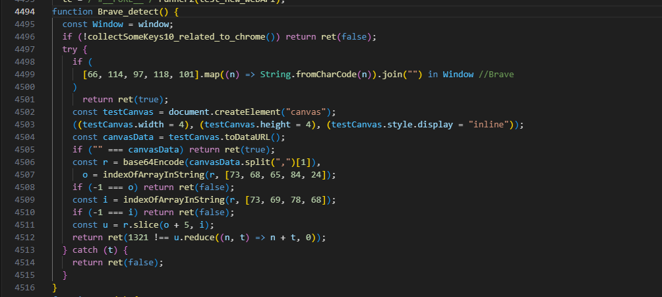Select line number 4504
The image size is (662, 297).
click(x=24, y=137)
